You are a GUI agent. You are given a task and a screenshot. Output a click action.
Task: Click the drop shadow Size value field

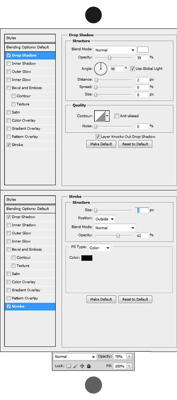(142, 94)
